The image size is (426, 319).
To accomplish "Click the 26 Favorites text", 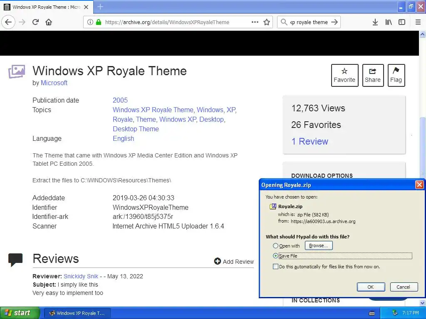I will coord(316,125).
